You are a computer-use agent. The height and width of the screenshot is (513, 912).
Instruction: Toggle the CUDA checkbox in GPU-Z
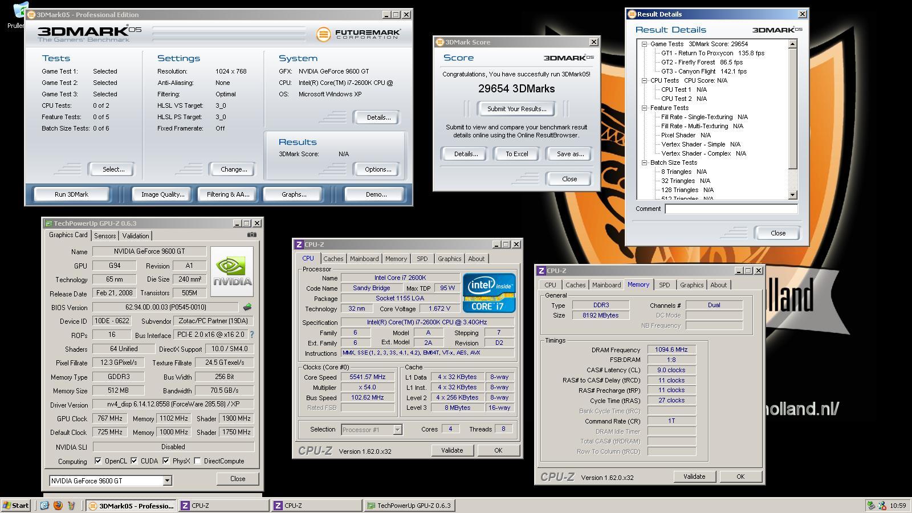[134, 461]
